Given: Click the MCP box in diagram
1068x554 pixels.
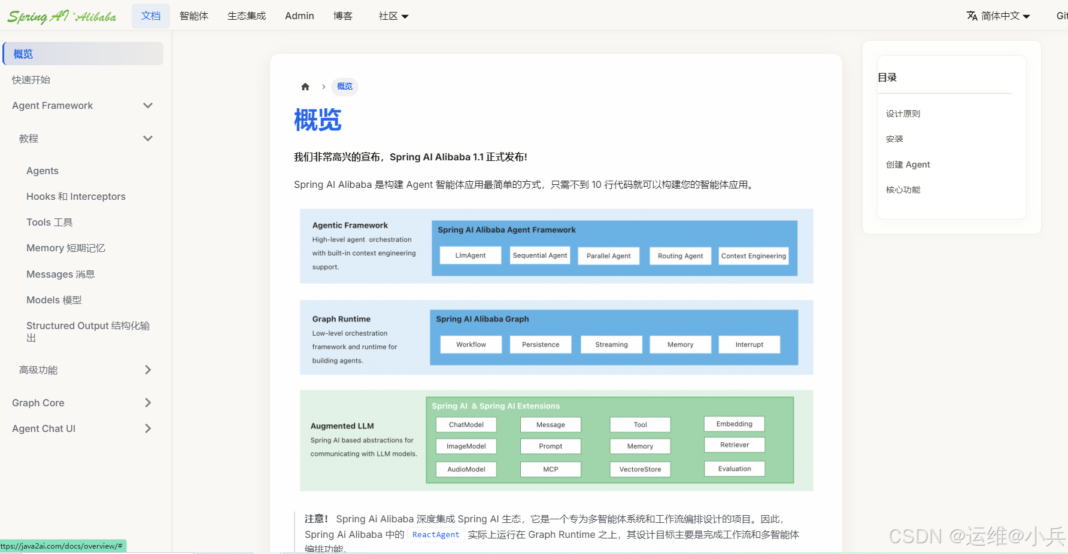Looking at the screenshot, I should 551,470.
